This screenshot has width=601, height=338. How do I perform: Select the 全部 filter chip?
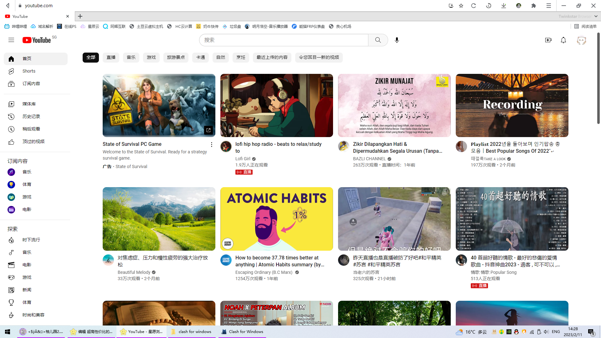91,58
